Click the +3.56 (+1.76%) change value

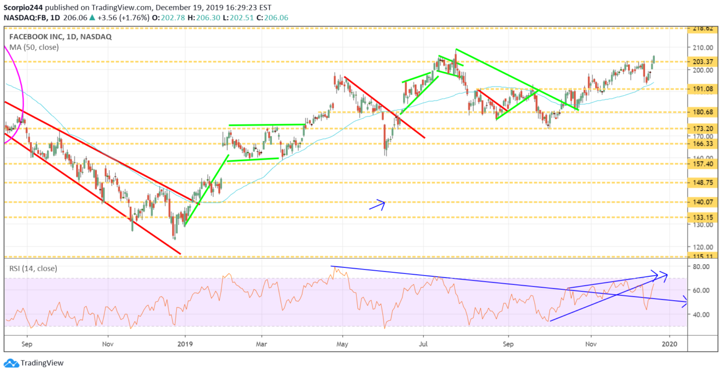[x=123, y=18]
